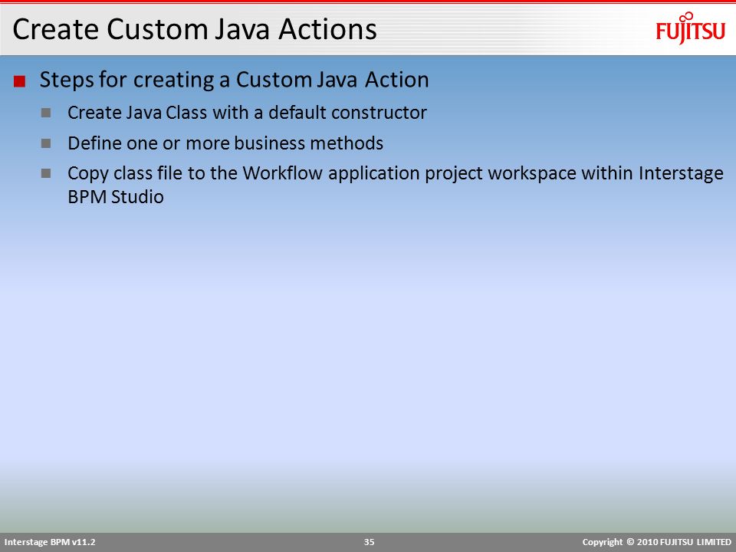Click the slide title 'Create Custom Java Actions'
This screenshot has height=552, width=736.
click(194, 29)
